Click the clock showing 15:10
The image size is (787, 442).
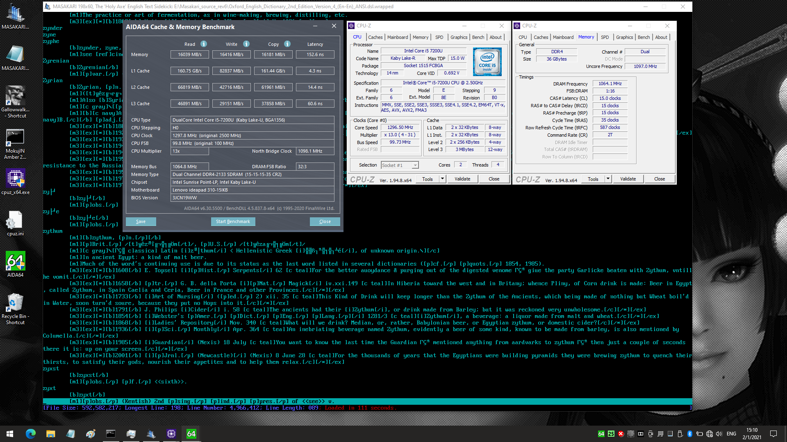tap(752, 430)
